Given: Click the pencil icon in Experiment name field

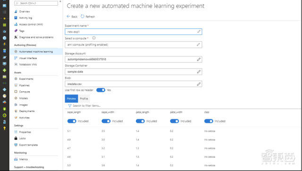Looking at the screenshot, I should 199,32.
